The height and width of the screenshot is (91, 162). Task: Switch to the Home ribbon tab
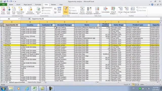11,5
